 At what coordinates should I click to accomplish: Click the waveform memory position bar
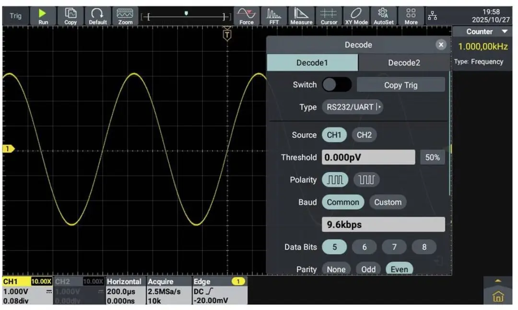[x=186, y=16]
